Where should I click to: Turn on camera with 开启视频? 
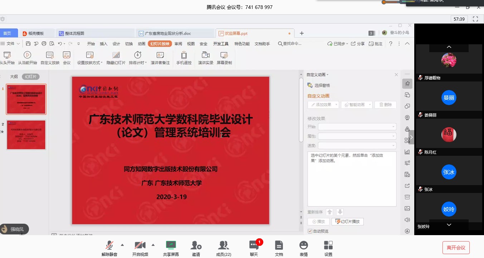140,245
